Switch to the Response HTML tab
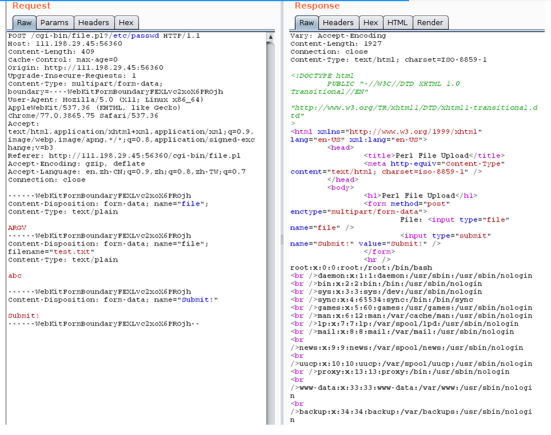The width and height of the screenshot is (551, 435). coord(398,23)
